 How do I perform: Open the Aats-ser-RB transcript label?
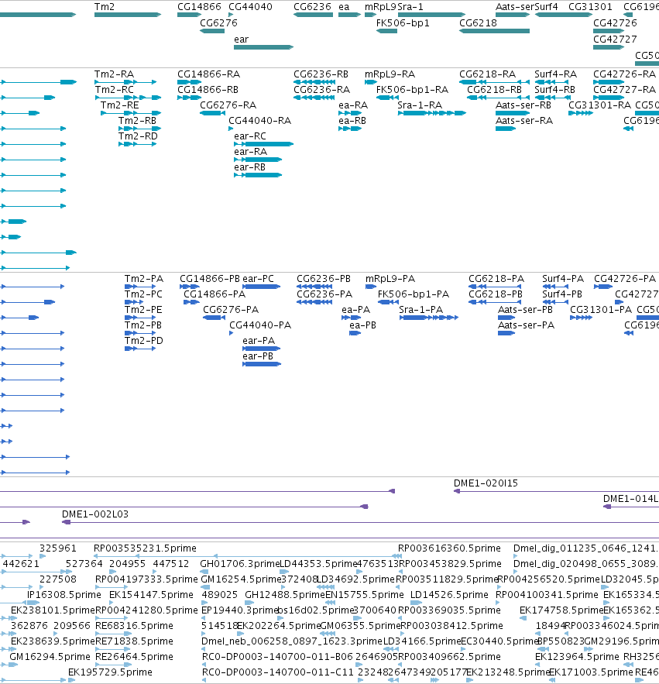523,105
